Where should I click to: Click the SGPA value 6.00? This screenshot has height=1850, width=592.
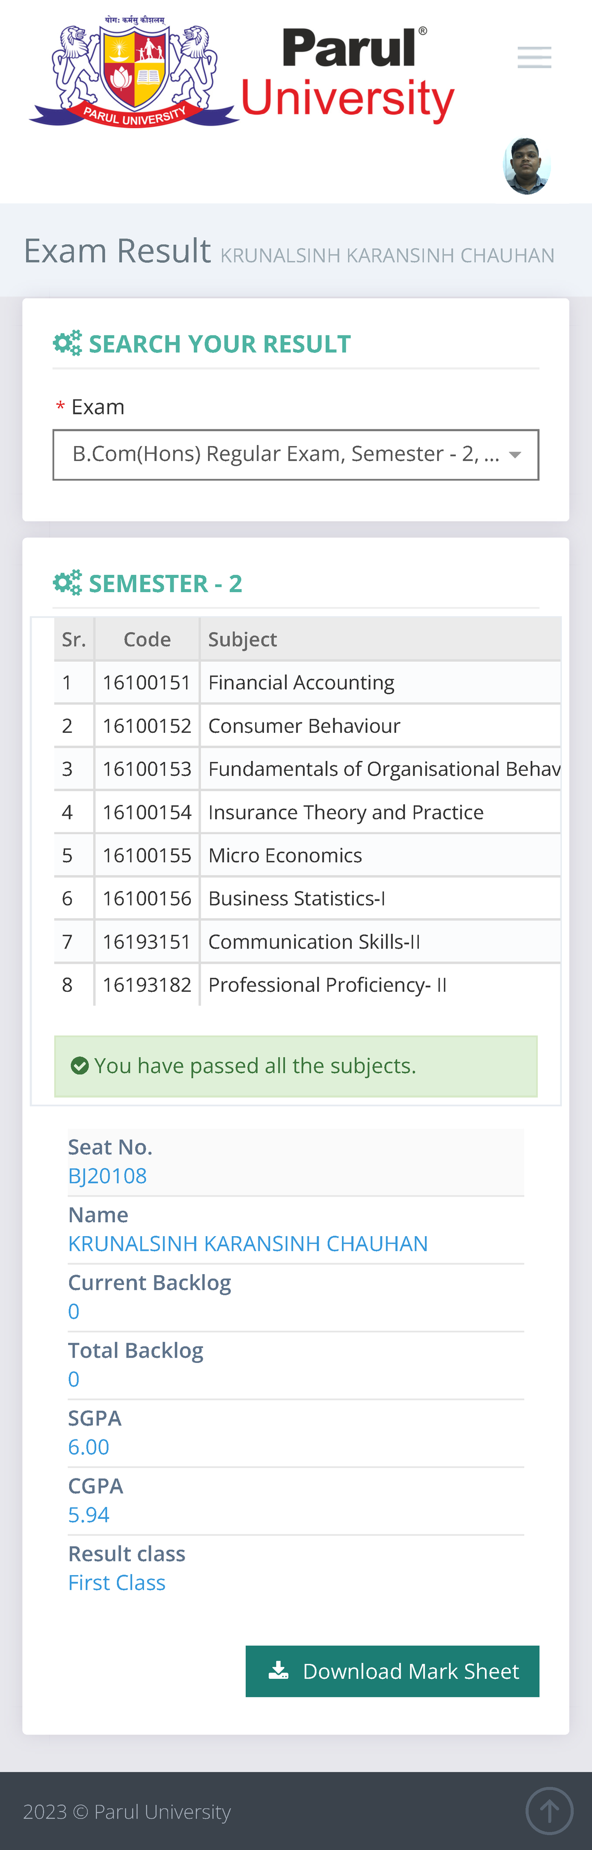pyautogui.click(x=89, y=1446)
